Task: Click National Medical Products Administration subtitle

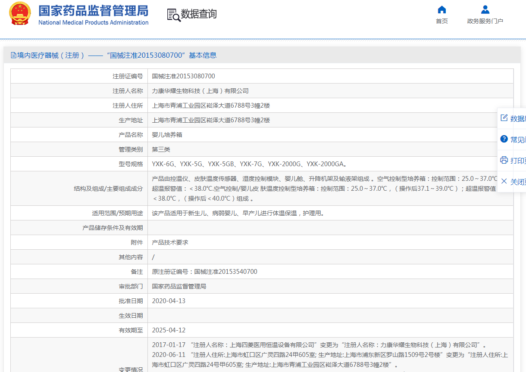Action: pyautogui.click(x=93, y=22)
